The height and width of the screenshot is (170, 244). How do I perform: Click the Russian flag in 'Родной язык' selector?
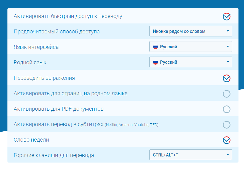click(155, 62)
